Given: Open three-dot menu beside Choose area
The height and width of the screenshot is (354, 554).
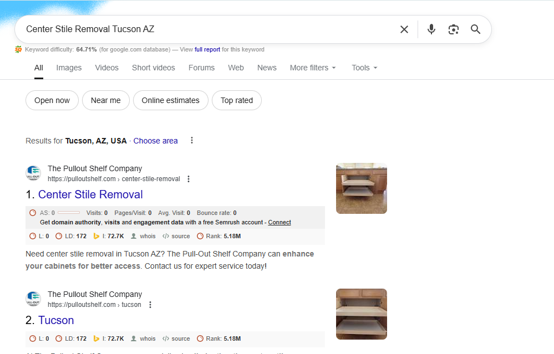Looking at the screenshot, I should 192,141.
